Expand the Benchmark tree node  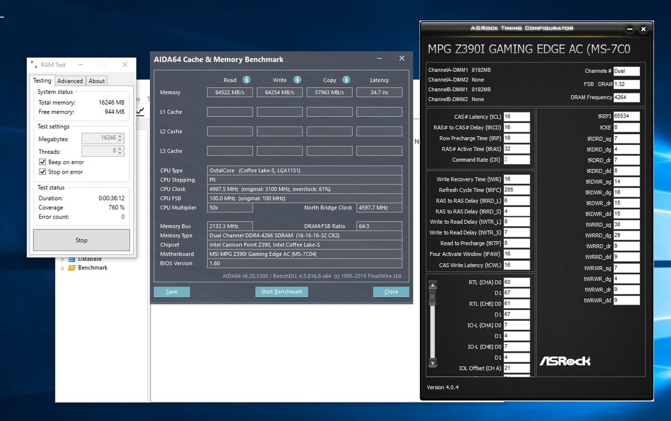62,268
